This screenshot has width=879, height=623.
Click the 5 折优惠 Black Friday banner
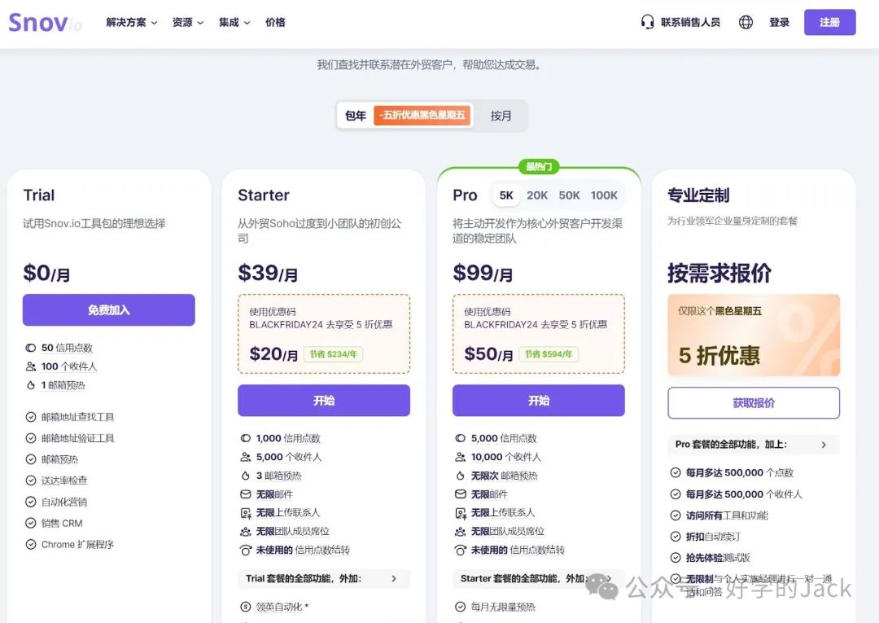pyautogui.click(x=754, y=335)
